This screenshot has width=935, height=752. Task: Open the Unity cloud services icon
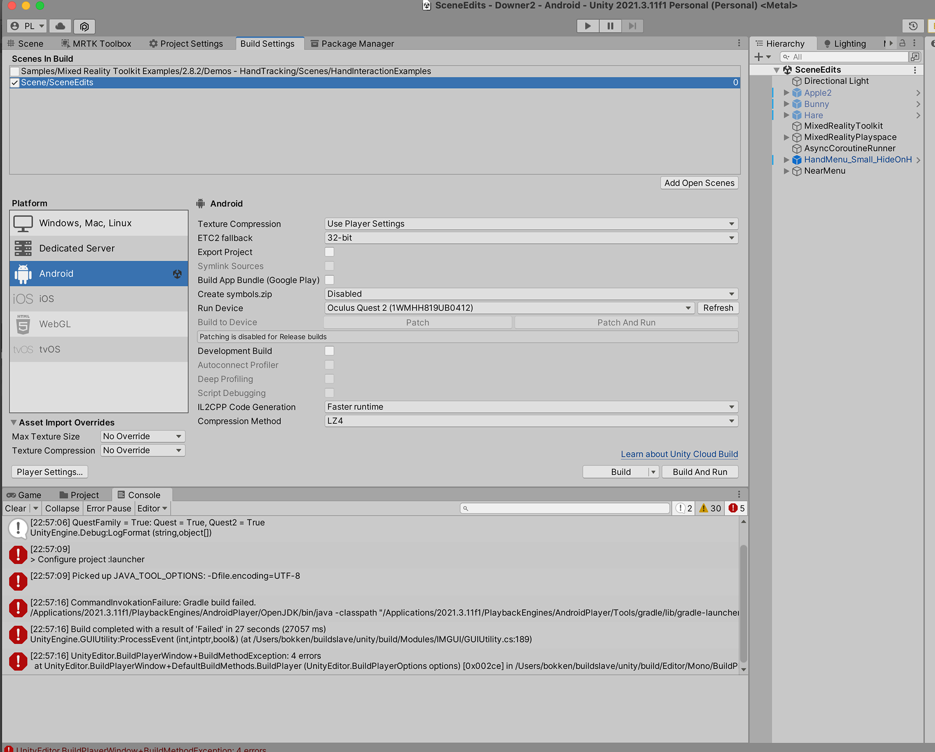[x=60, y=26]
